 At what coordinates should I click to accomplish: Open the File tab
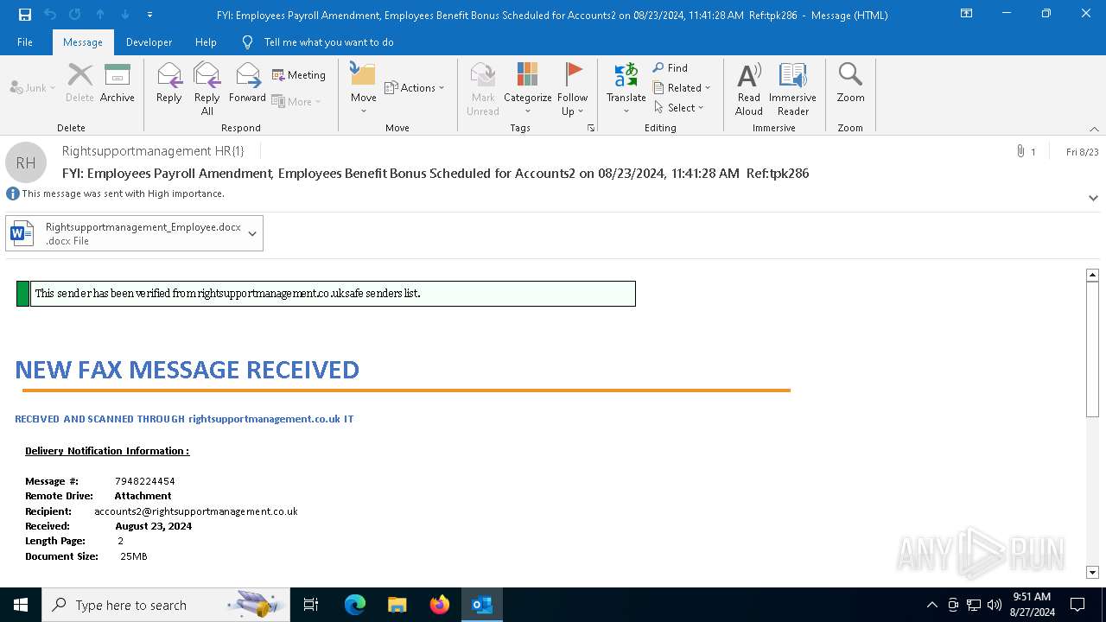[25, 42]
